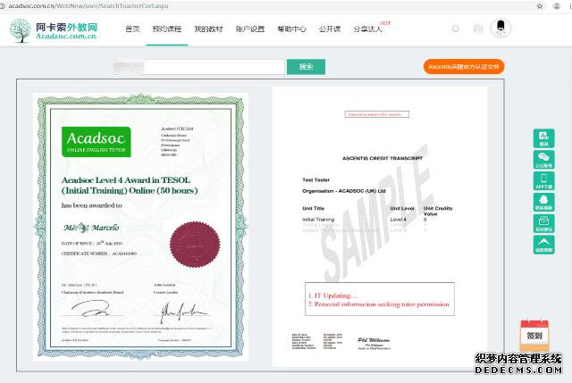Click the "has been awarded to" line

(x=91, y=205)
